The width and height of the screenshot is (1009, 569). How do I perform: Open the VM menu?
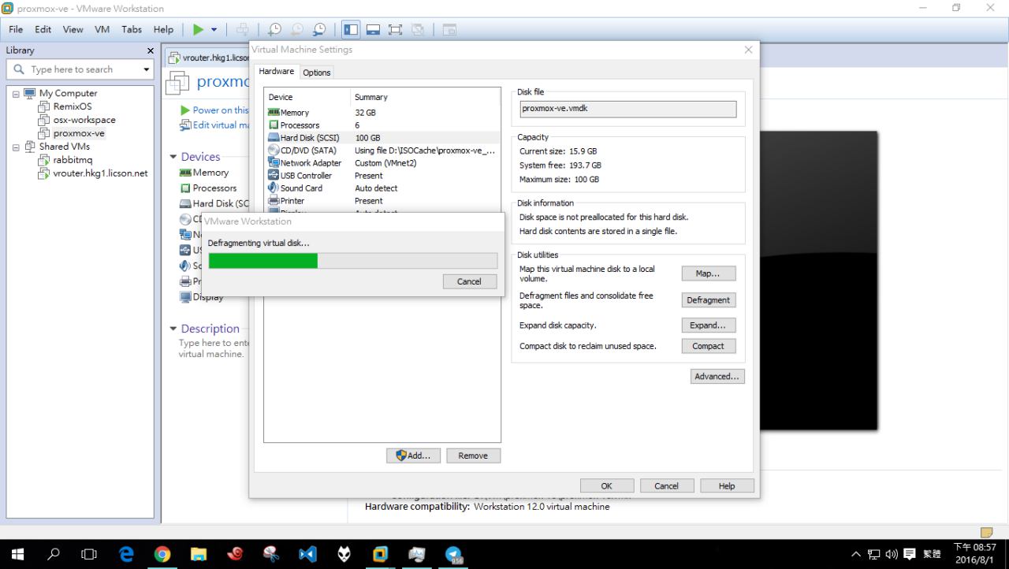(x=102, y=29)
